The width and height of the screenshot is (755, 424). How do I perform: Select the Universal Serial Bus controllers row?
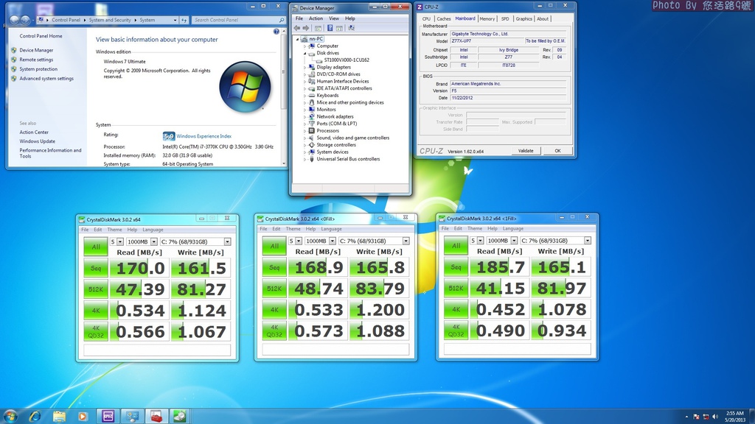pyautogui.click(x=348, y=159)
